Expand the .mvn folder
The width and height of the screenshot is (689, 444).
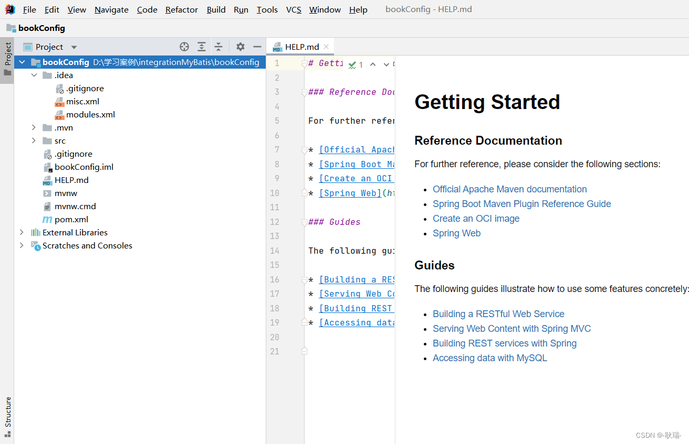point(34,128)
